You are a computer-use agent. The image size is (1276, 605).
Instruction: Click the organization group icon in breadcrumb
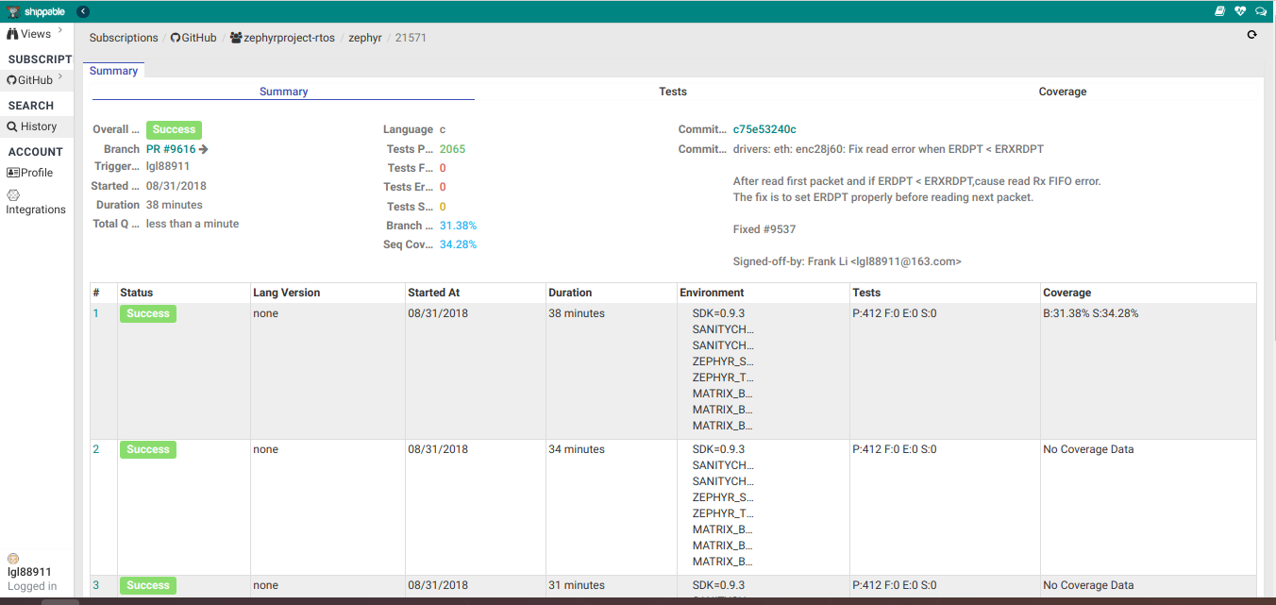[x=236, y=38]
